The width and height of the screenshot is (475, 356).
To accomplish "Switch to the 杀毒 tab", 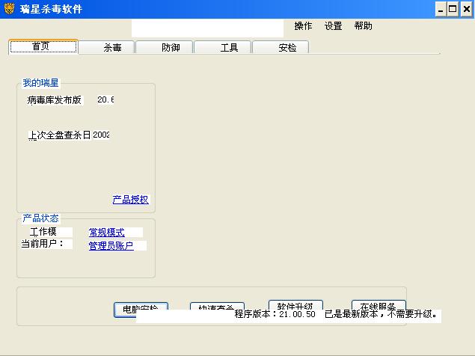I will click(106, 47).
